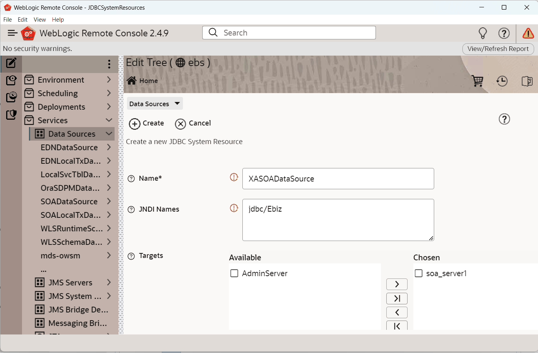This screenshot has height=353, width=538.
Task: Open the Help menu
Action: (58, 20)
